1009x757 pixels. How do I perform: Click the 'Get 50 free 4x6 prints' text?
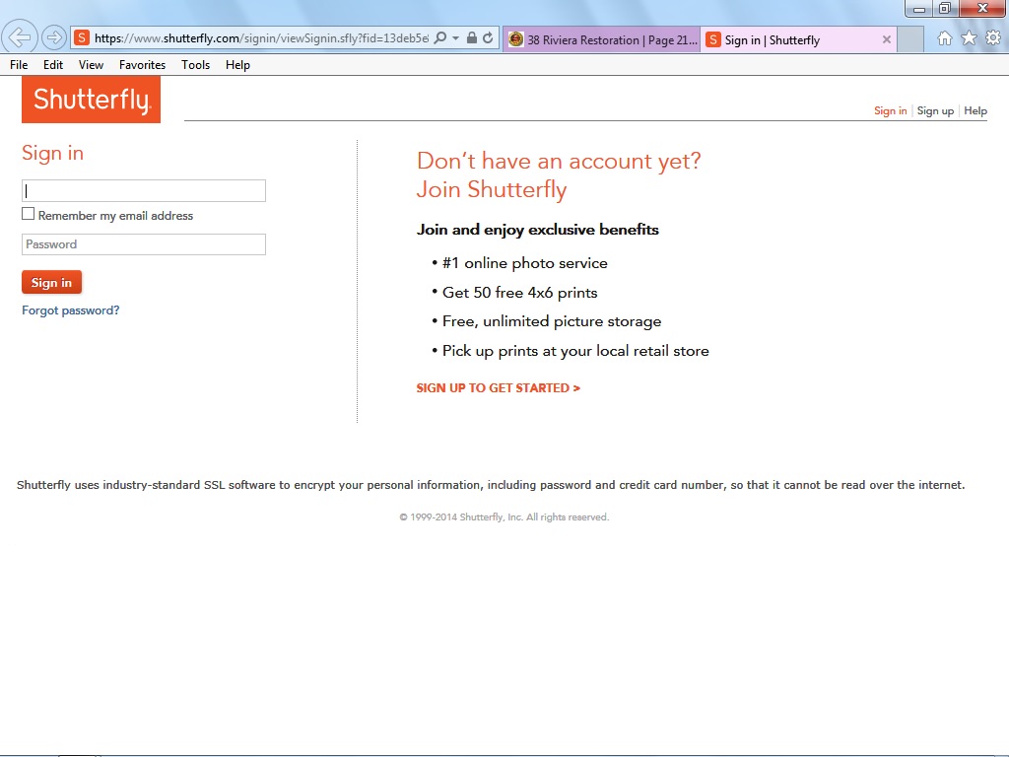coord(520,293)
